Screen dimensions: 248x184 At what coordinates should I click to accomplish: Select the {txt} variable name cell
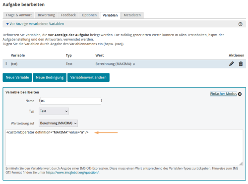(14, 64)
